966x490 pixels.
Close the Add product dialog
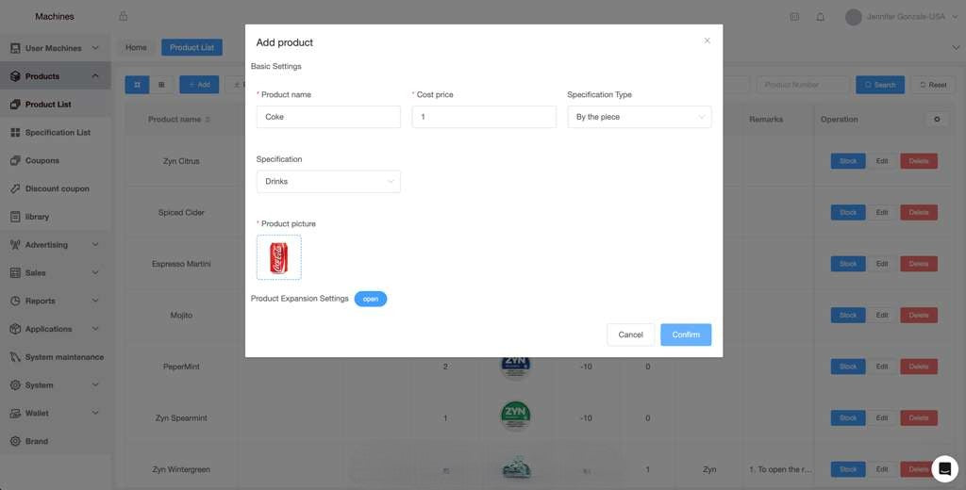707,41
